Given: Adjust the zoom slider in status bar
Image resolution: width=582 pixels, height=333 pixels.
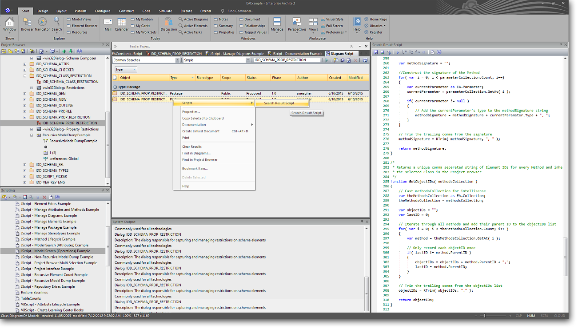Looking at the screenshot, I should [x=485, y=316].
